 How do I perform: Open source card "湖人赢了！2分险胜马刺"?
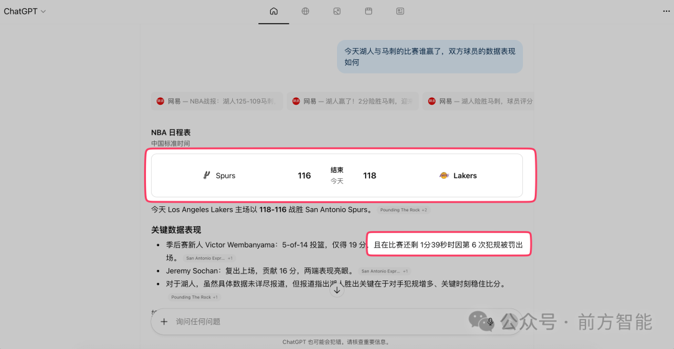tap(352, 101)
